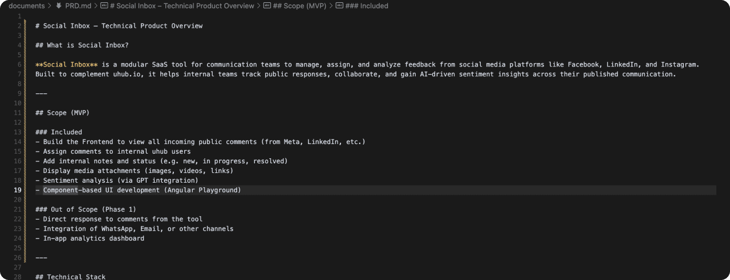Click heading '# Social Inbox – Technical Product Overview' in editor
The image size is (730, 280).
(119, 26)
